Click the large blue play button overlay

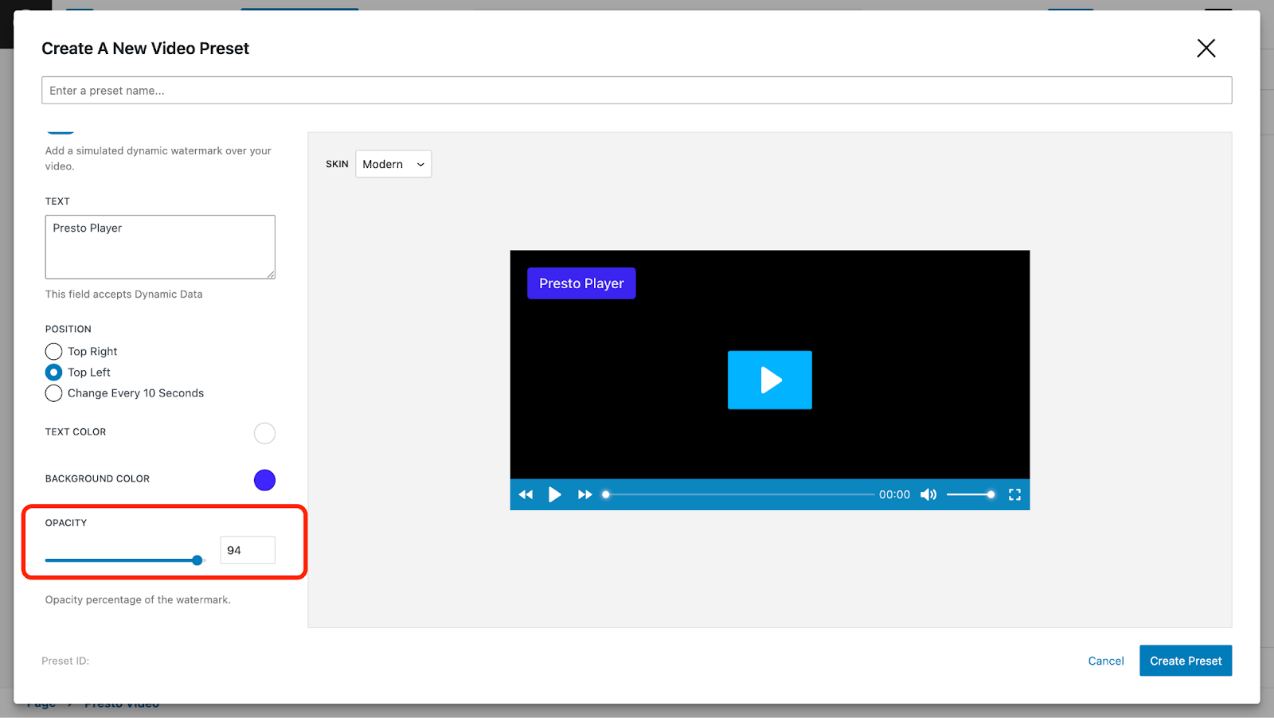769,380
